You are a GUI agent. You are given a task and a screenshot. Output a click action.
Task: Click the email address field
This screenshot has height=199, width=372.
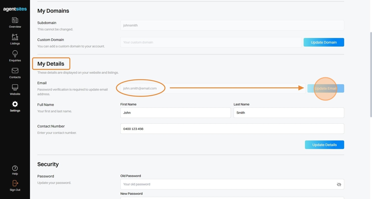click(x=213, y=89)
